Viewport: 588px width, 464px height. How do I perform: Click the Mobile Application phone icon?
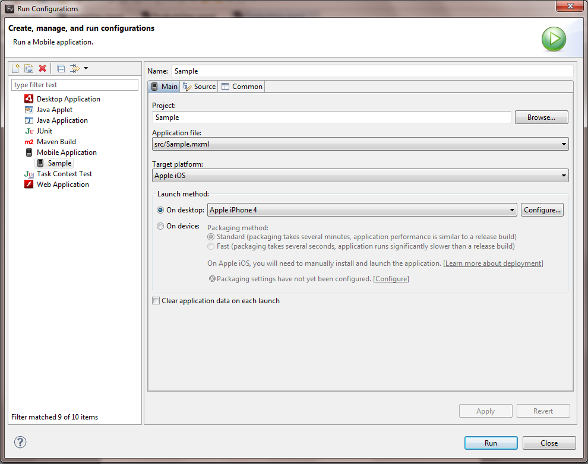pos(29,152)
